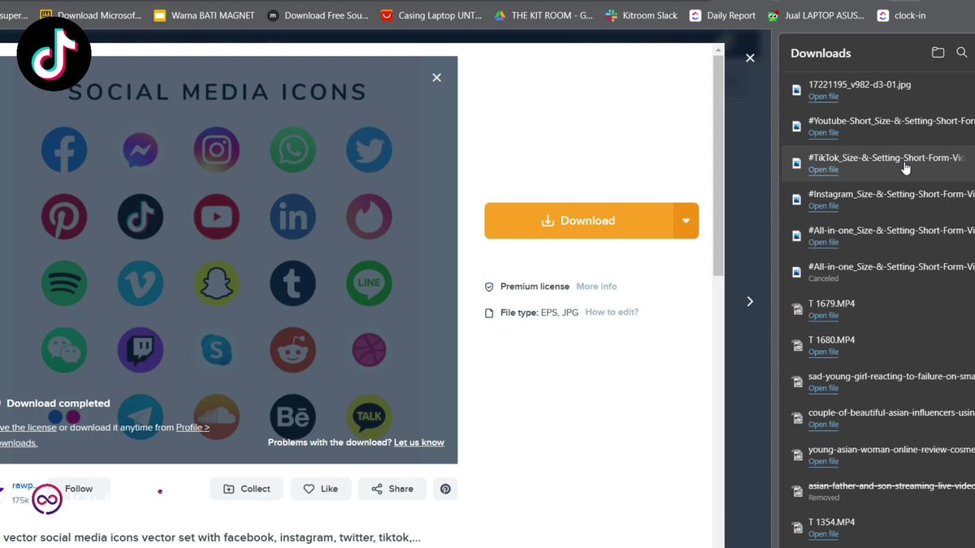Open file link under couple-of-beautiful-asian-influencers download
The width and height of the screenshot is (975, 548).
click(x=823, y=425)
